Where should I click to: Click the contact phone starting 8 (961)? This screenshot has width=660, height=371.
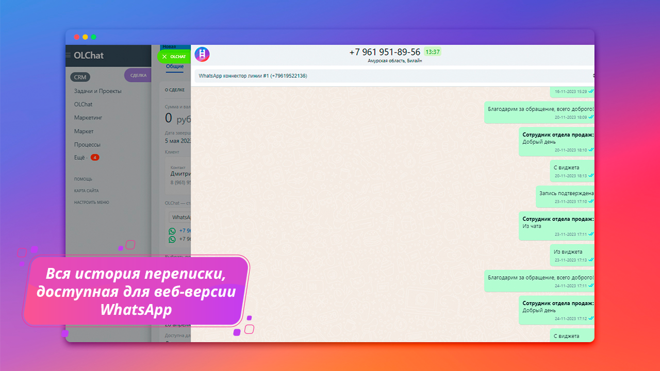(180, 182)
